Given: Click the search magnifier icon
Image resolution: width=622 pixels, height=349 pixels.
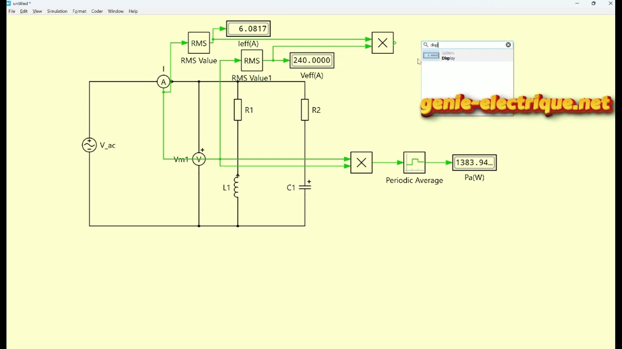Looking at the screenshot, I should (x=426, y=45).
